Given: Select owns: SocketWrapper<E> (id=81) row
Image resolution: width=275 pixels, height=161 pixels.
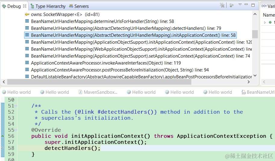Looking at the screenshot, I should 65,14.
